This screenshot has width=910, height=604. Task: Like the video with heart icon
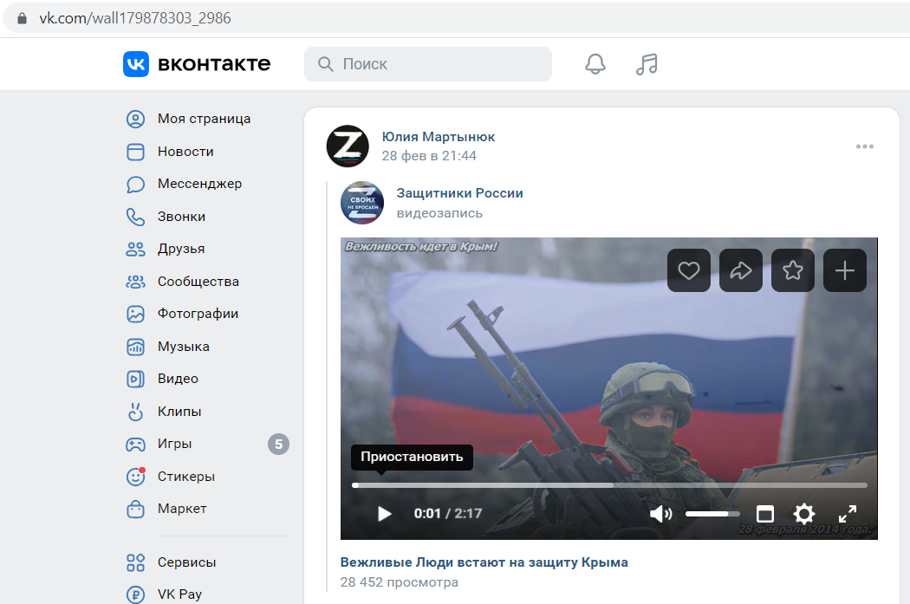[x=689, y=270]
